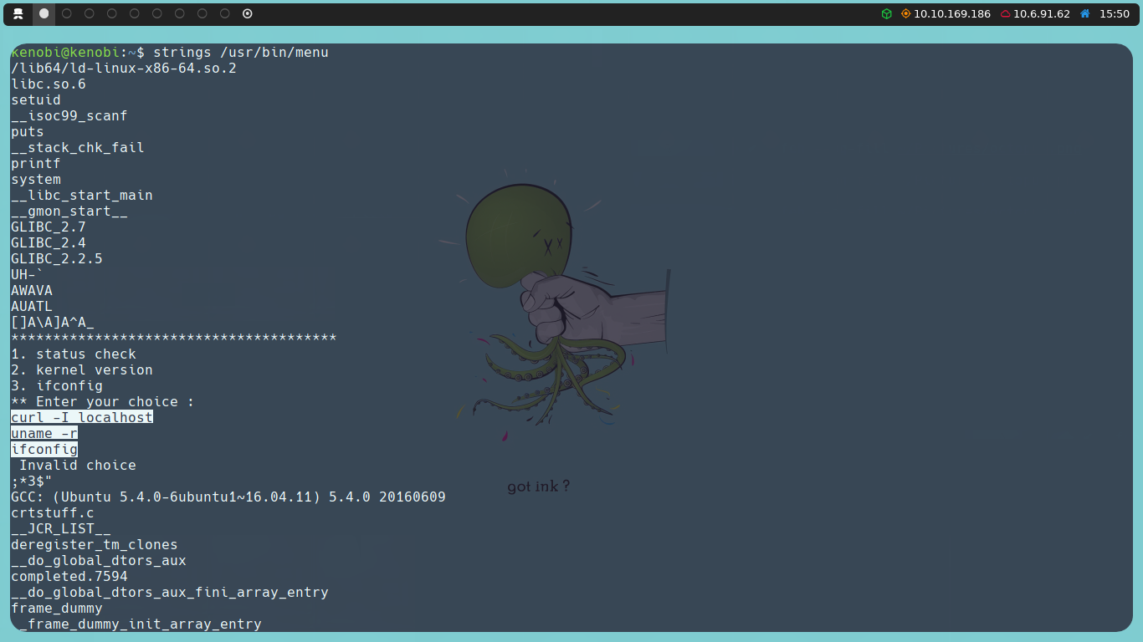This screenshot has width=1143, height=642.
Task: Click the green cube icon in the bar
Action: [887, 14]
